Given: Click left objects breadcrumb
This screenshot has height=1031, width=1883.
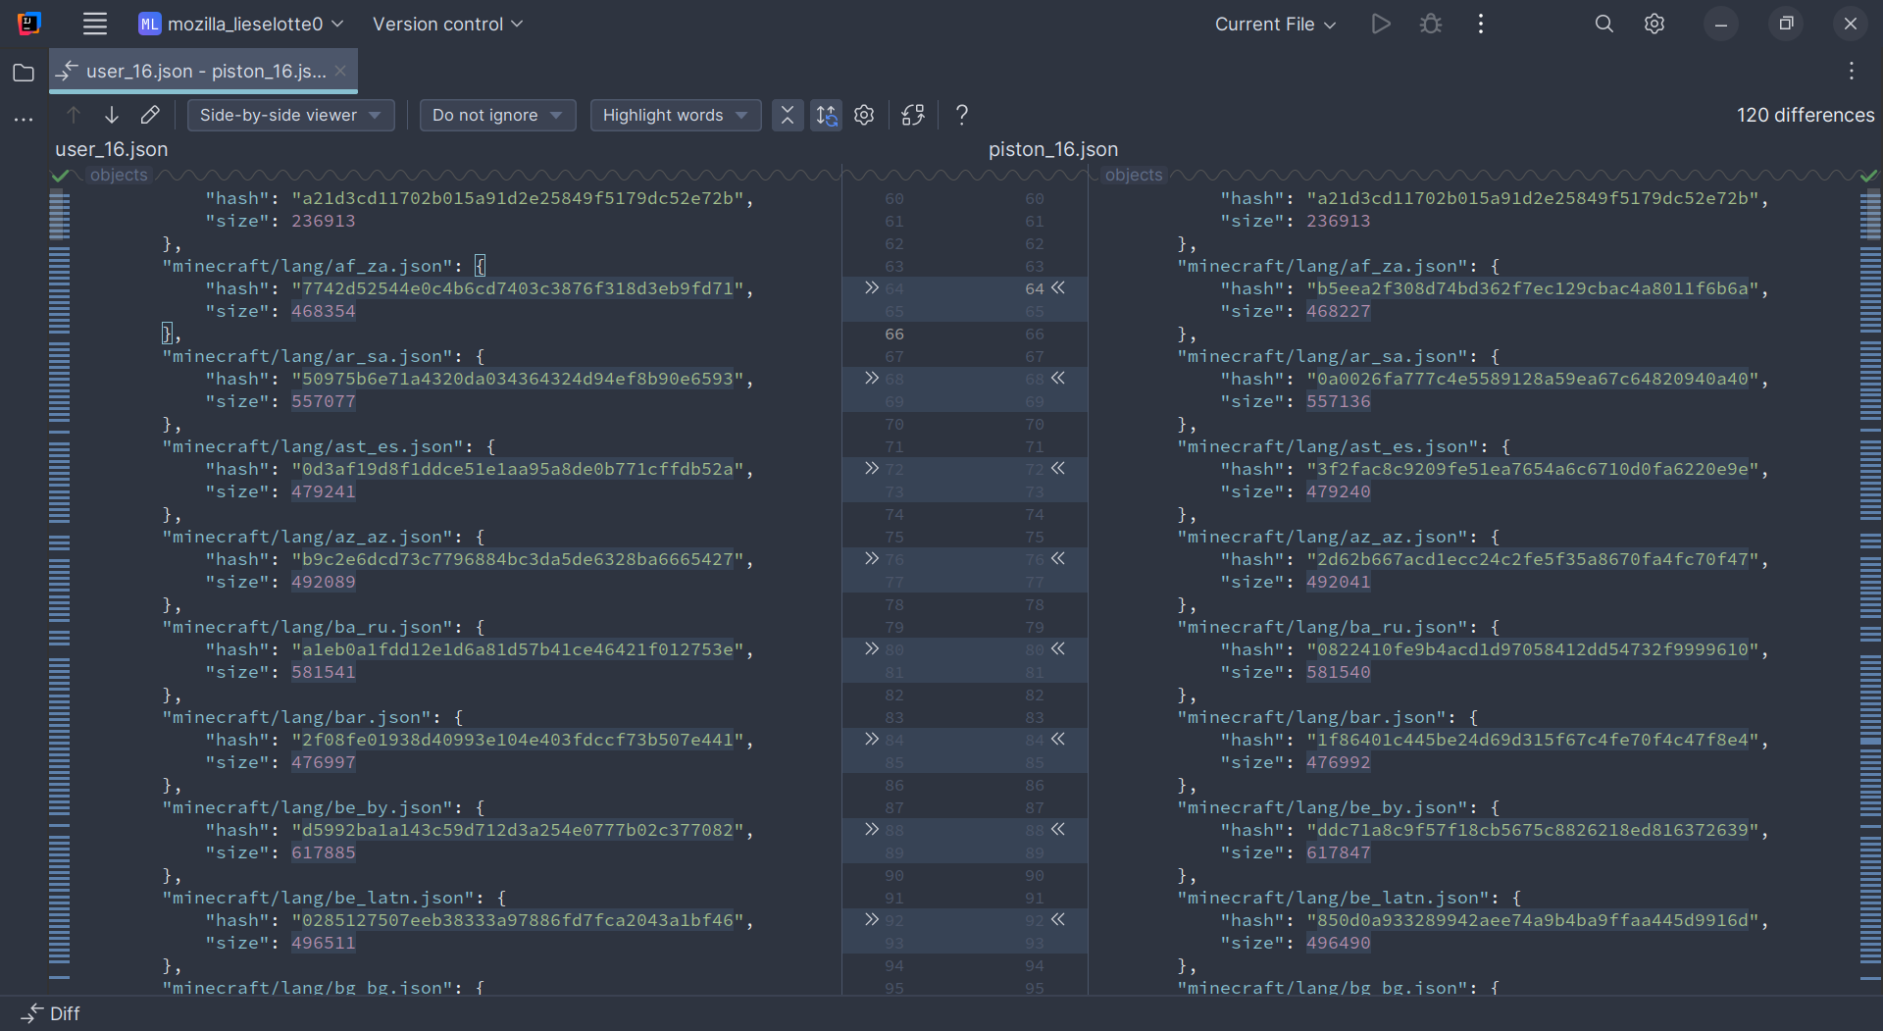Looking at the screenshot, I should 119,175.
